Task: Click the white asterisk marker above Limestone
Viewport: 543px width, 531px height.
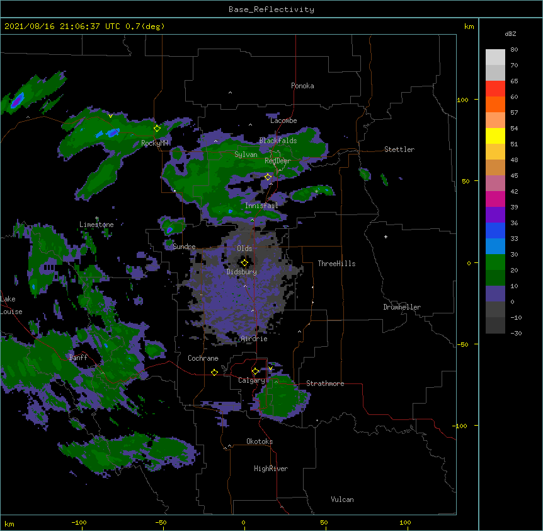Action: click(x=96, y=218)
